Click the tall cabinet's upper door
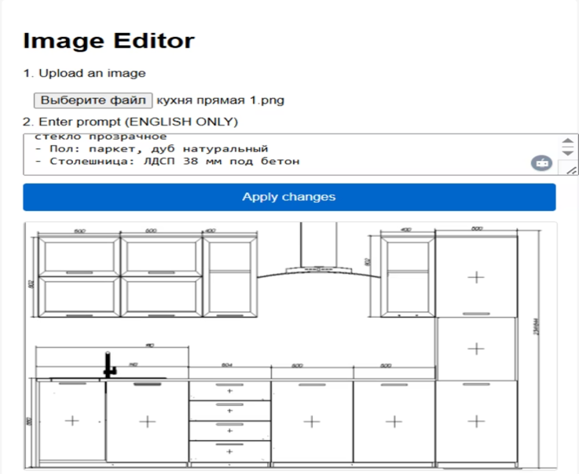This screenshot has width=579, height=474. tap(476, 276)
